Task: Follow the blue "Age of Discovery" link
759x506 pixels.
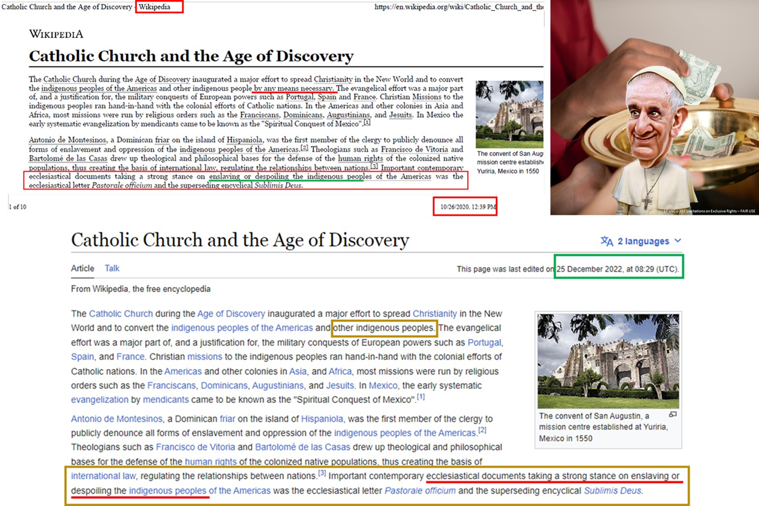Action: click(231, 314)
